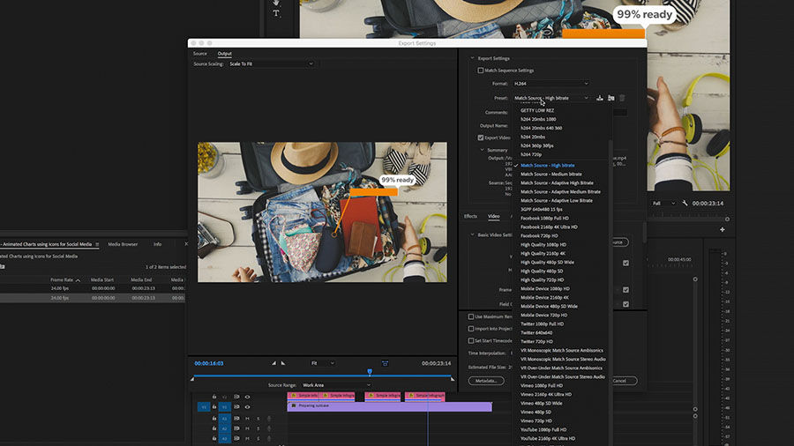The height and width of the screenshot is (446, 794).
Task: Select Vimeo 1080p Full HD preset
Action: click(541, 385)
